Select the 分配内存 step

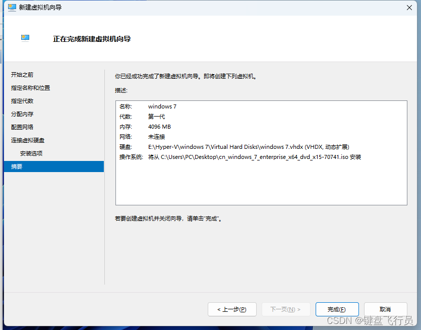pyautogui.click(x=23, y=113)
